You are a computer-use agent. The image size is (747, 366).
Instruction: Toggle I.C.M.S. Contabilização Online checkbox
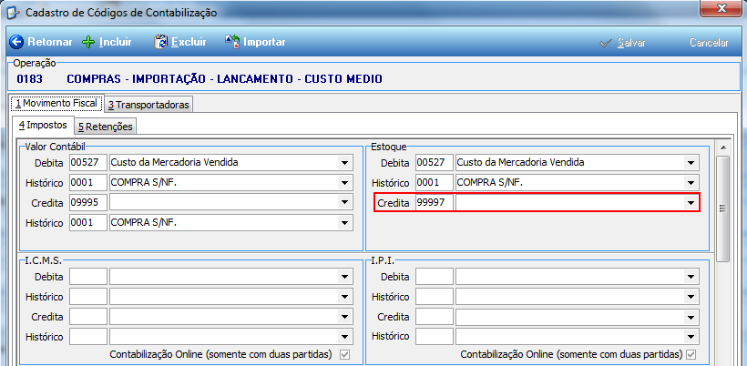344,354
